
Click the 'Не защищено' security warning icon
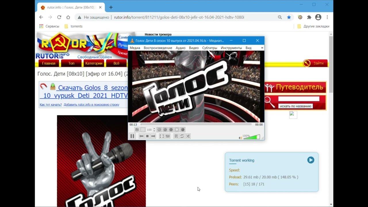click(x=79, y=17)
